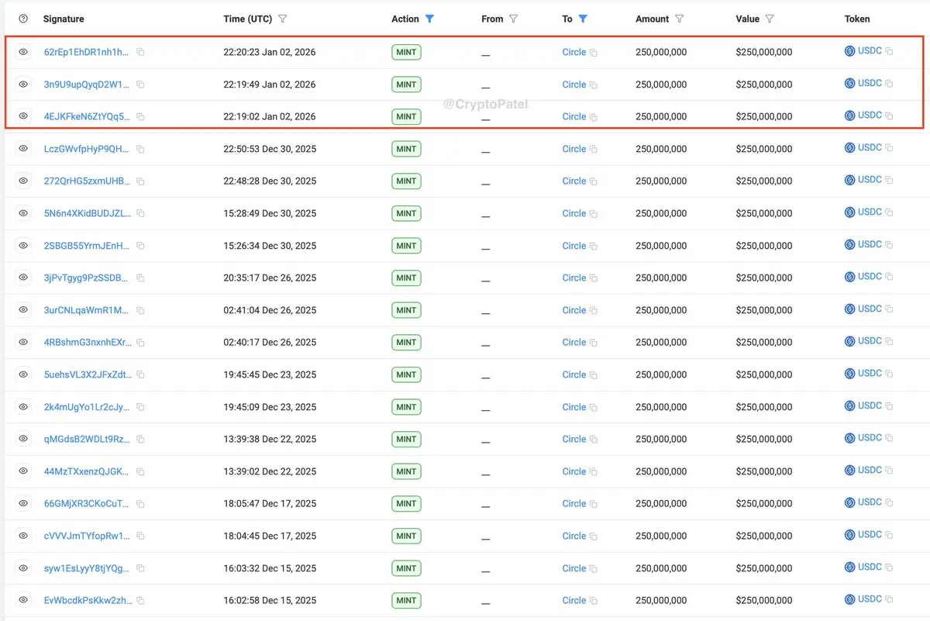Copy USDC token address in 22:19:49 Jan 02 row
930x621 pixels.
(889, 84)
